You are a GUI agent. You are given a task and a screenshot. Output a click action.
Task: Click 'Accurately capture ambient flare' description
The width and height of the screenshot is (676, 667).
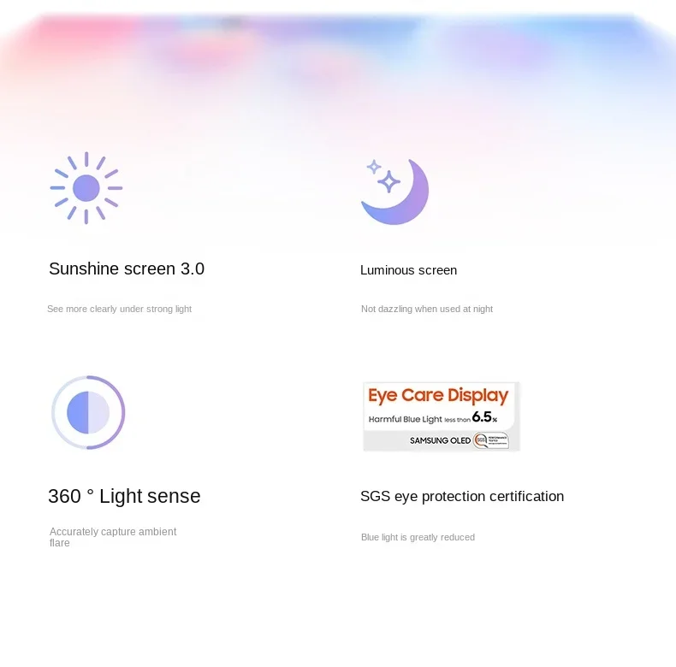click(113, 537)
